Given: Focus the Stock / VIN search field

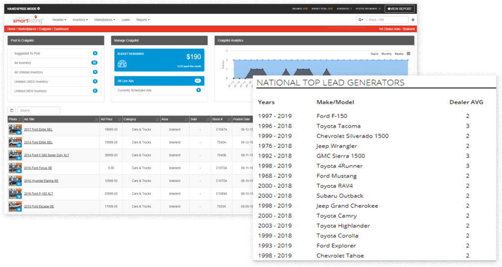Looking at the screenshot, I should (x=387, y=20).
